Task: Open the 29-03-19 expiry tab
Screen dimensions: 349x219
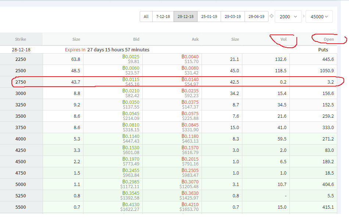Action: coord(232,17)
